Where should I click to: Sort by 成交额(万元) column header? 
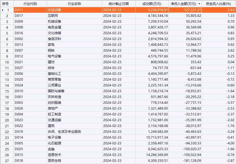152,4
